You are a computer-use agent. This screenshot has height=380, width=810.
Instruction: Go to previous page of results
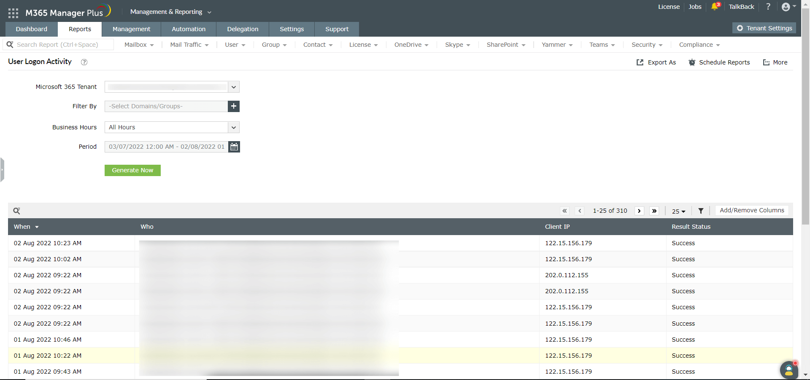click(x=580, y=211)
